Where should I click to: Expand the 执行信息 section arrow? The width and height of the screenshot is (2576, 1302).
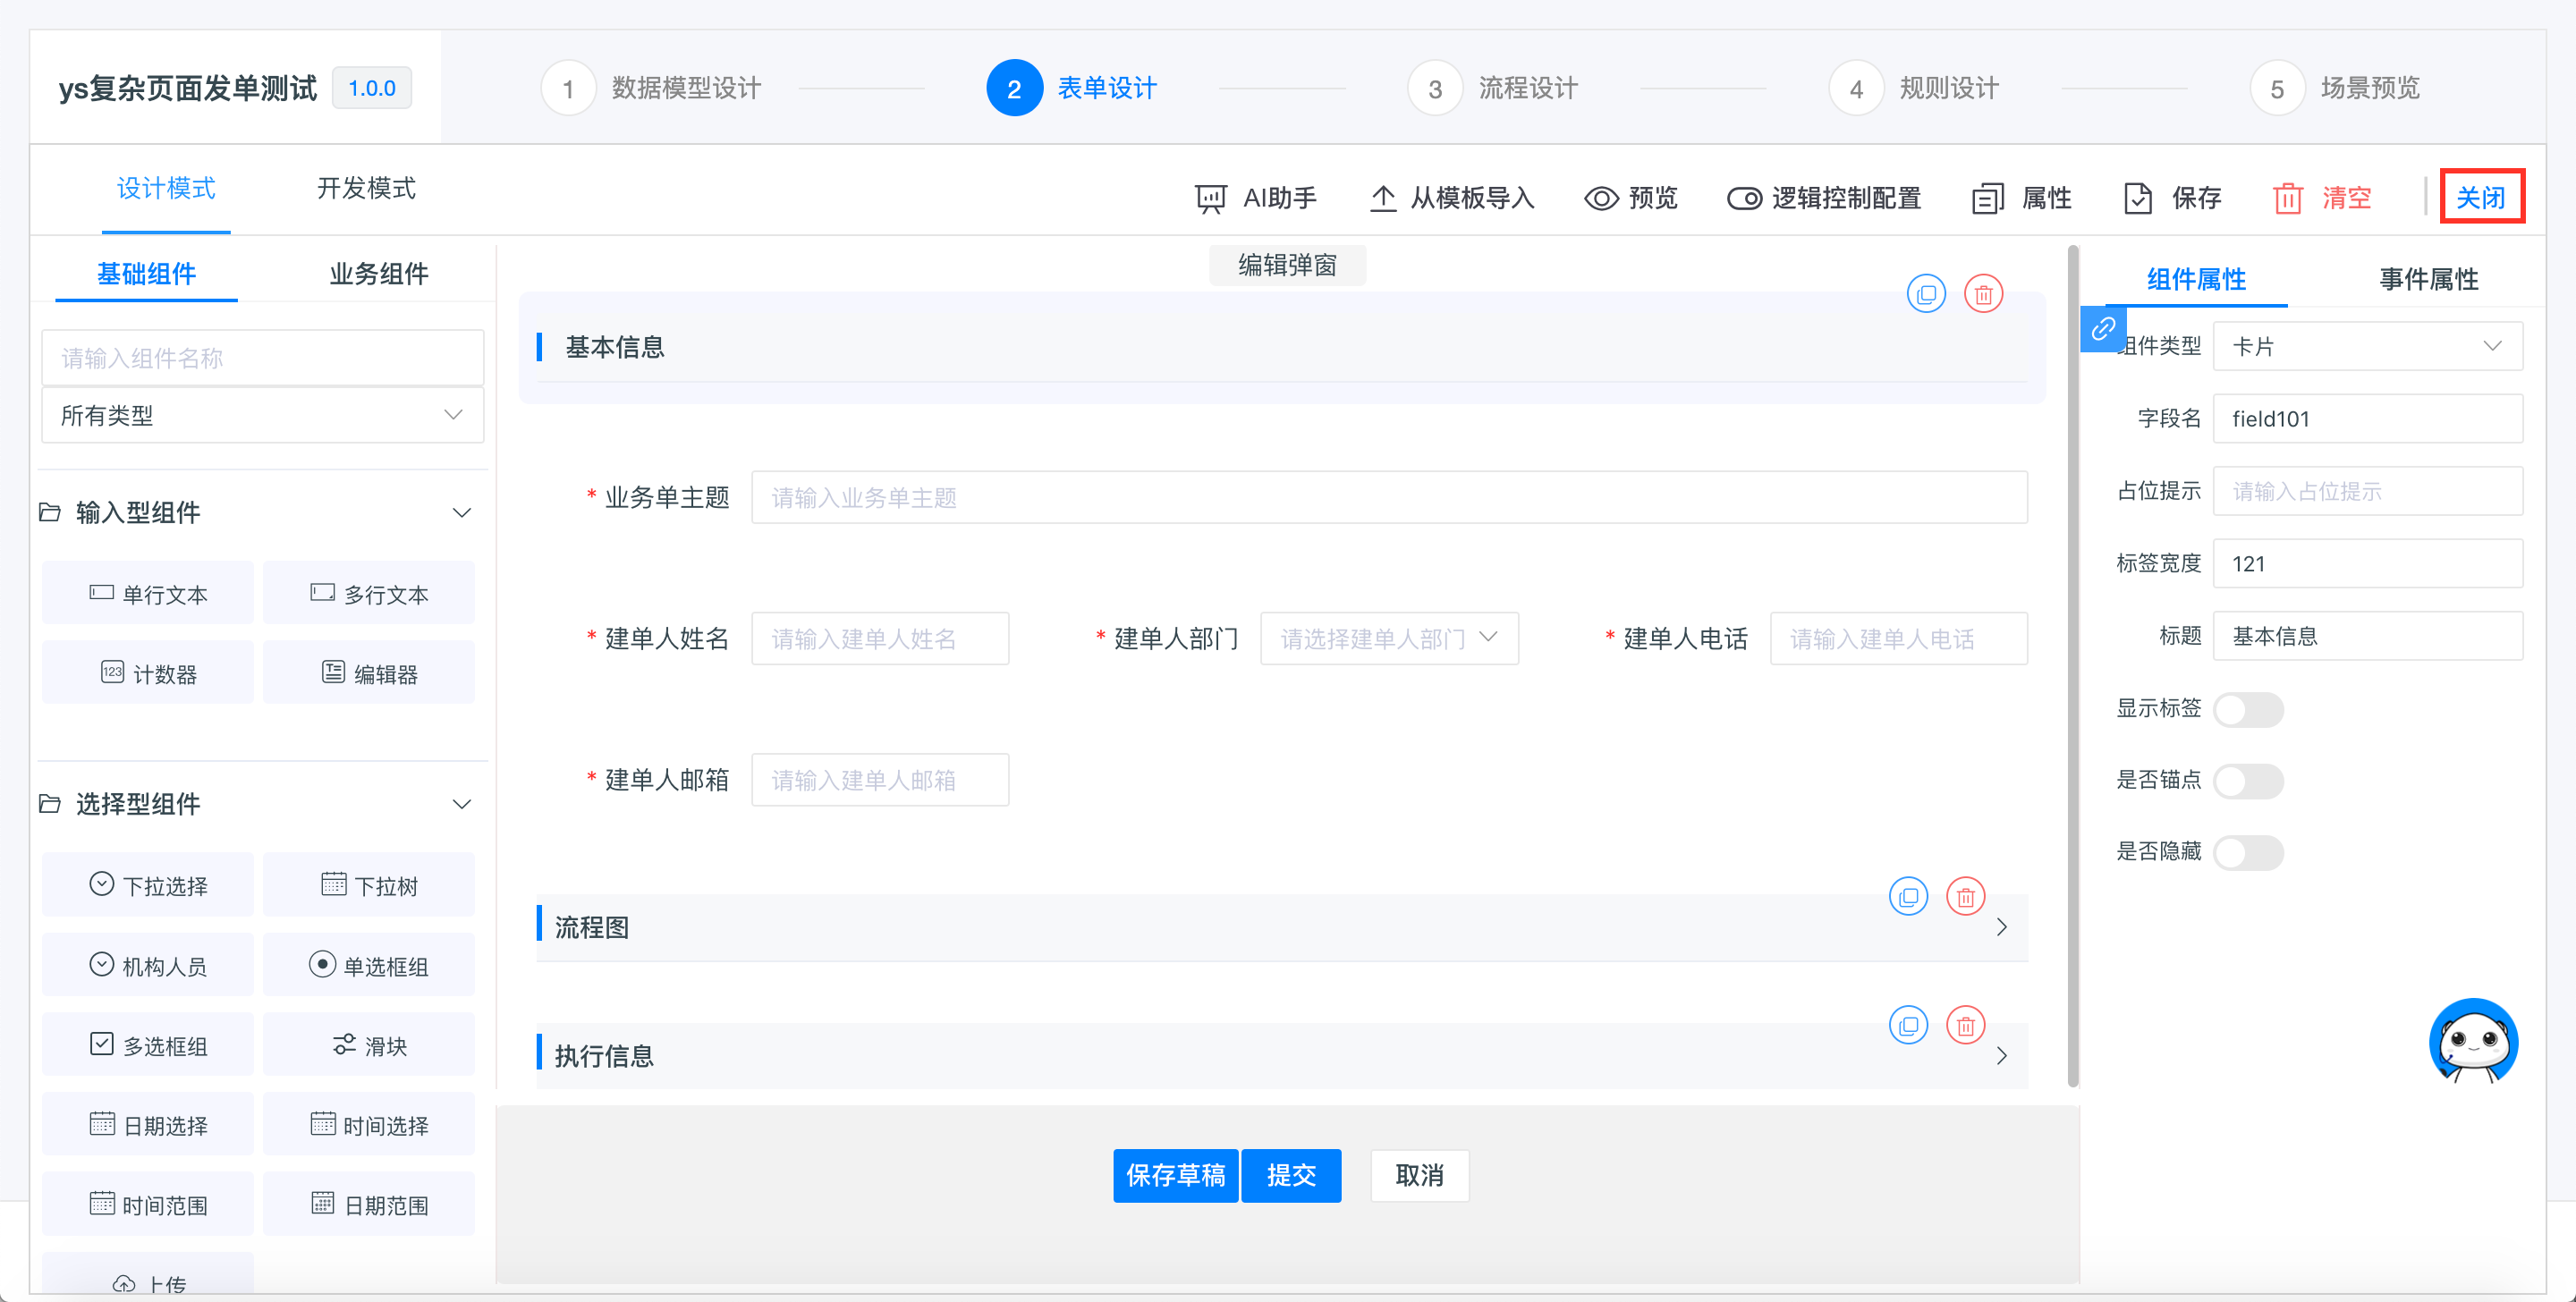click(x=2001, y=1056)
